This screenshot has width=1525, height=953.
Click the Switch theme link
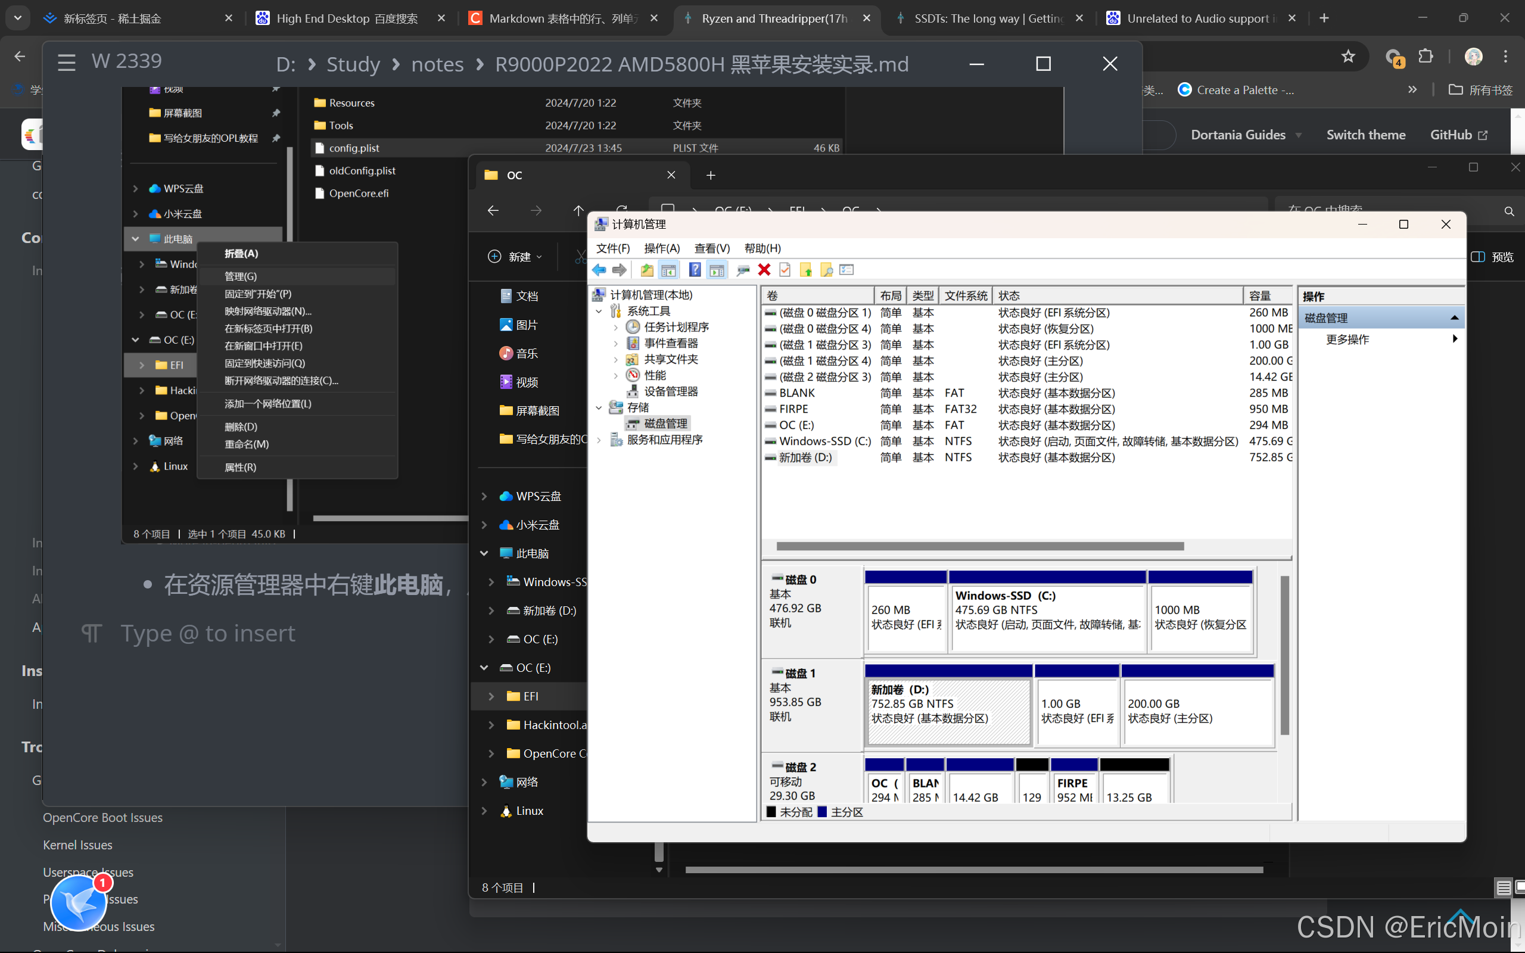click(x=1365, y=135)
